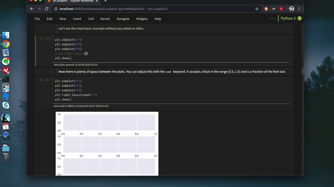Launch Evernote from the dock
The image size is (334, 187).
click(6, 62)
